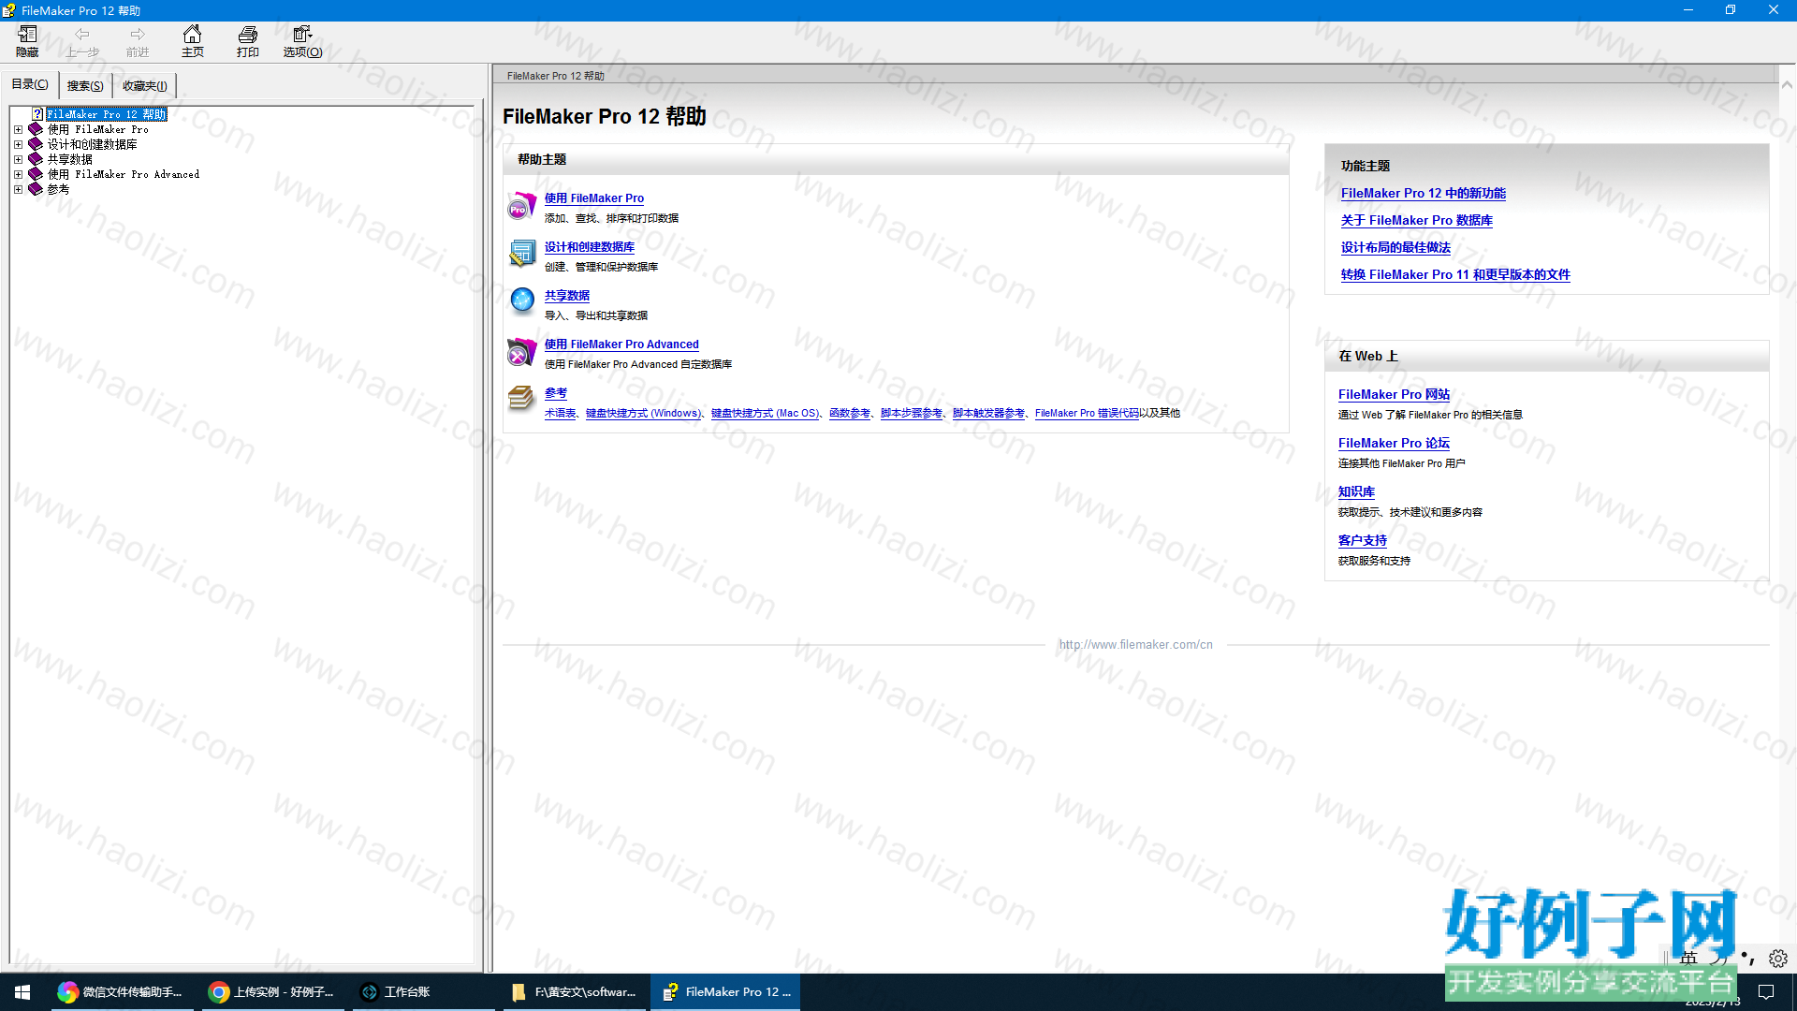The width and height of the screenshot is (1797, 1011).
Task: Switch to the 收藏夹 (Favorites) tab
Action: click(x=145, y=86)
